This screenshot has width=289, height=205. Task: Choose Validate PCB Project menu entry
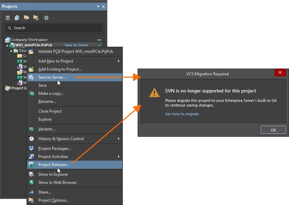coord(75,51)
